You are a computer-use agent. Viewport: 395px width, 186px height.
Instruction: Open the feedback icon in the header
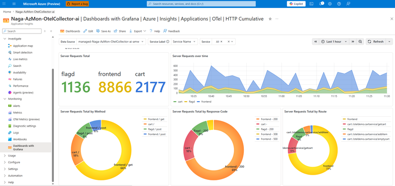(x=348, y=4)
